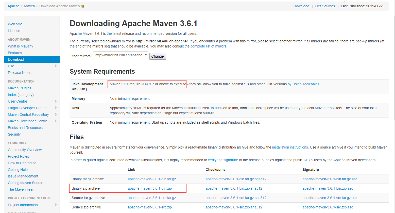Open Get Sources link
The image size is (395, 213).
(325, 6)
